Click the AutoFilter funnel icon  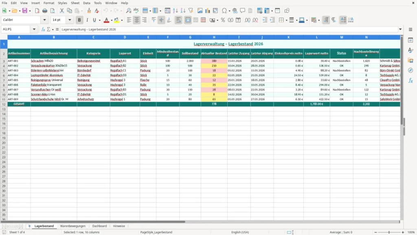point(191,11)
